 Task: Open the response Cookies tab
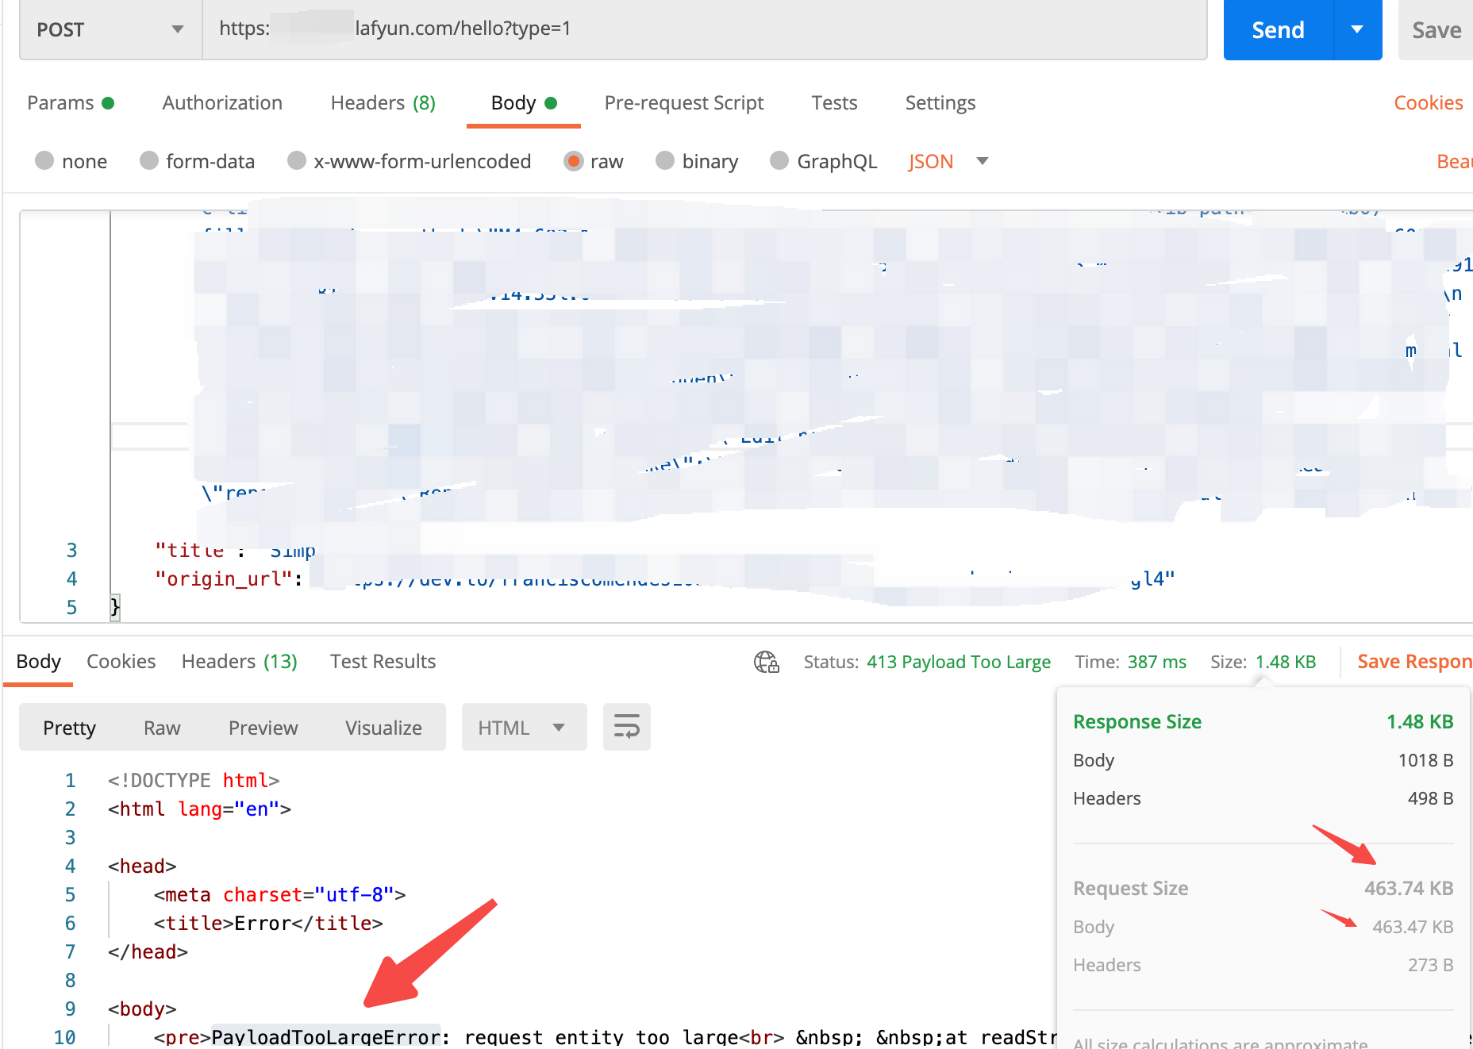pos(121,662)
